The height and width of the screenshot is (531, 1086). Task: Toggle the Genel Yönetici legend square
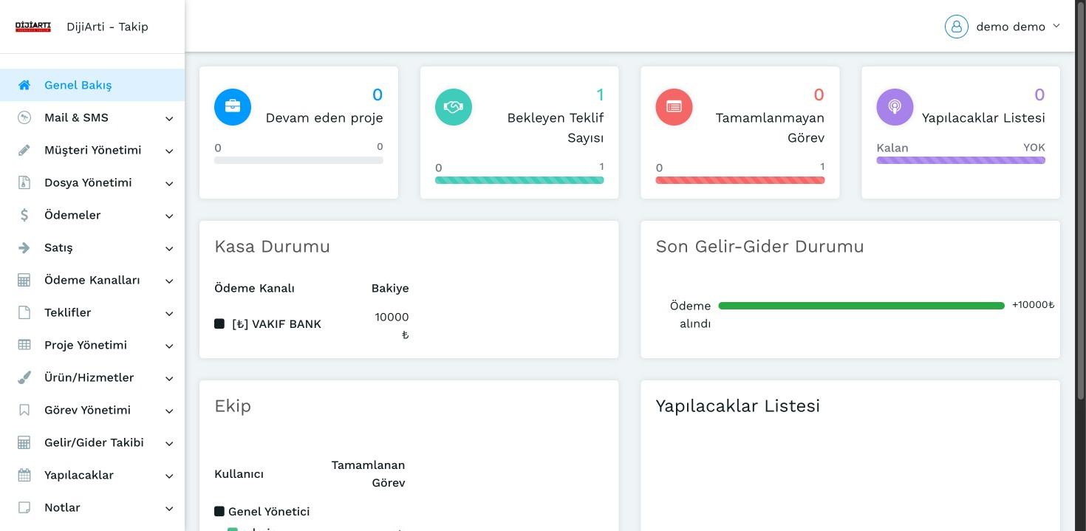coord(219,511)
